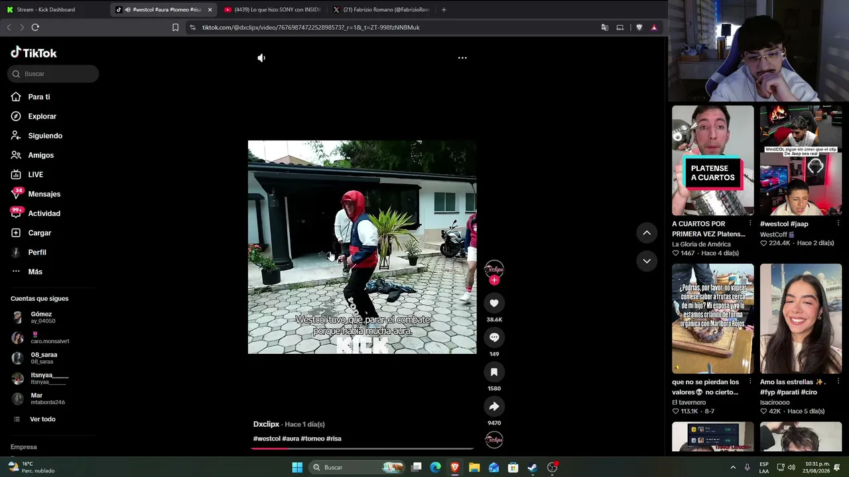Screen dimensions: 849x477
Task: Open the El tavernero video thumbnail
Action: pyautogui.click(x=713, y=319)
